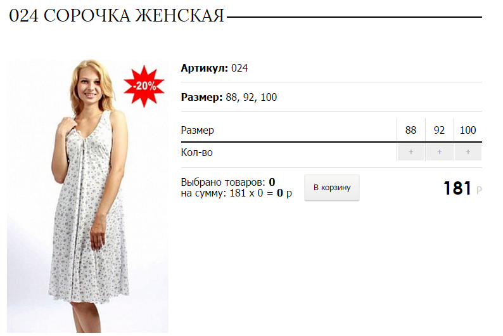
Task: Click the В корзину button
Action: 332,188
